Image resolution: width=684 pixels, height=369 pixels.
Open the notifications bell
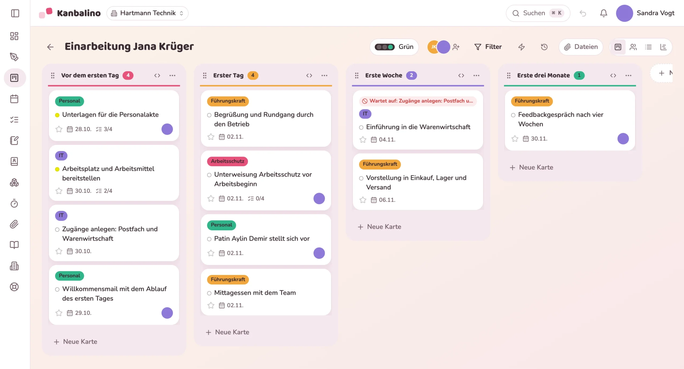[x=604, y=13]
